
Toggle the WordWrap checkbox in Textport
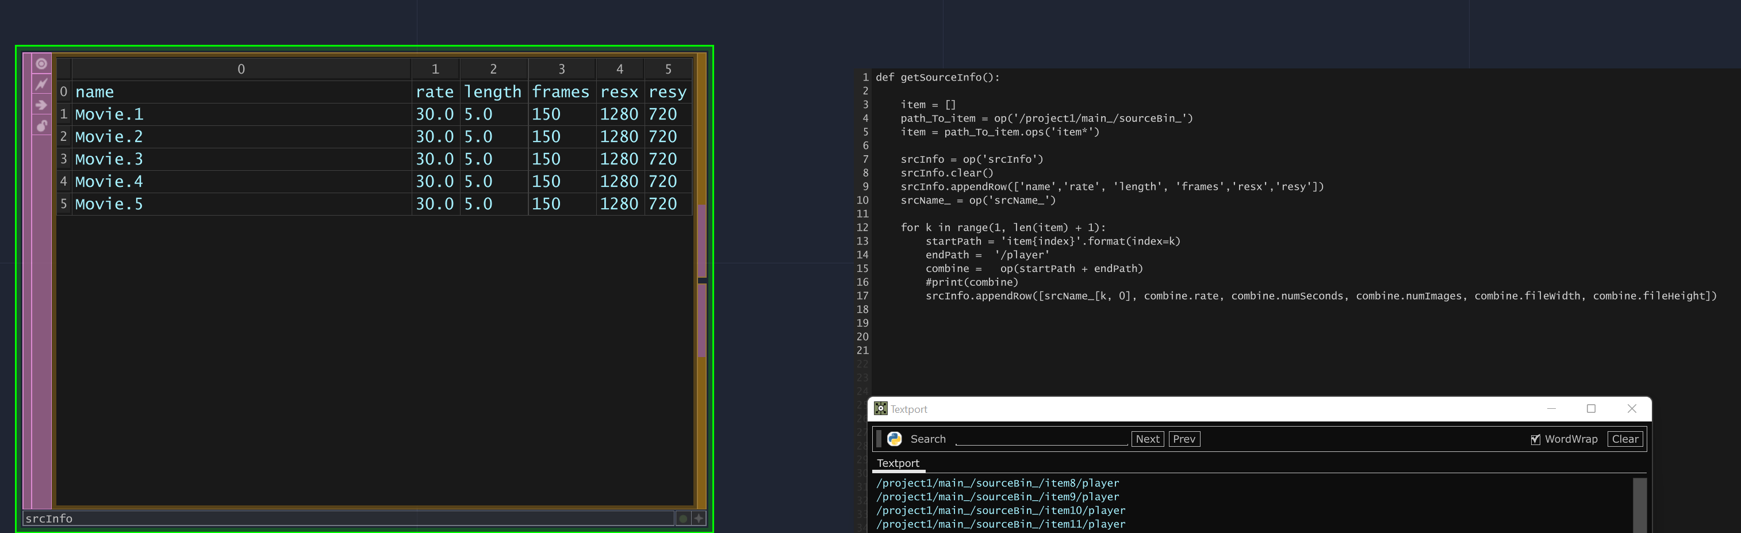pos(1535,439)
